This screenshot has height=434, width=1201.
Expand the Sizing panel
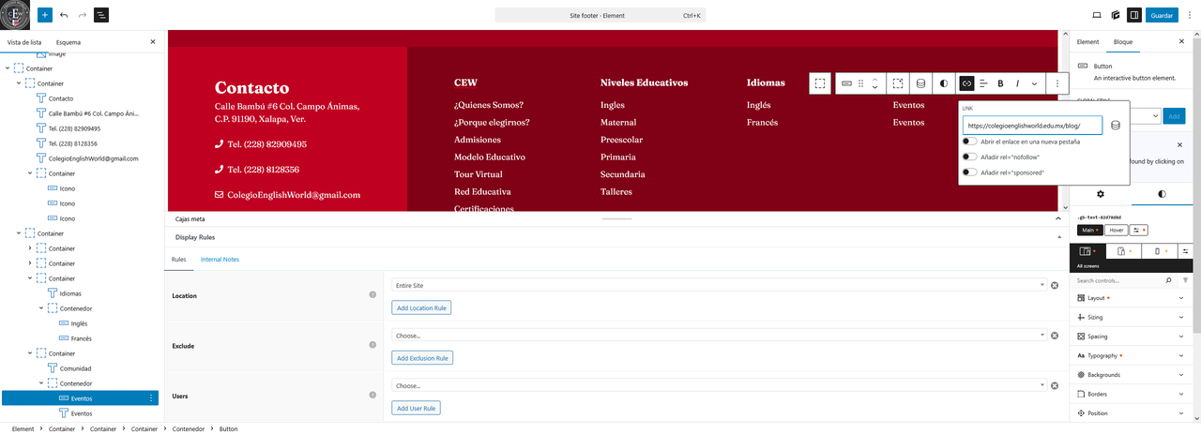[1132, 318]
